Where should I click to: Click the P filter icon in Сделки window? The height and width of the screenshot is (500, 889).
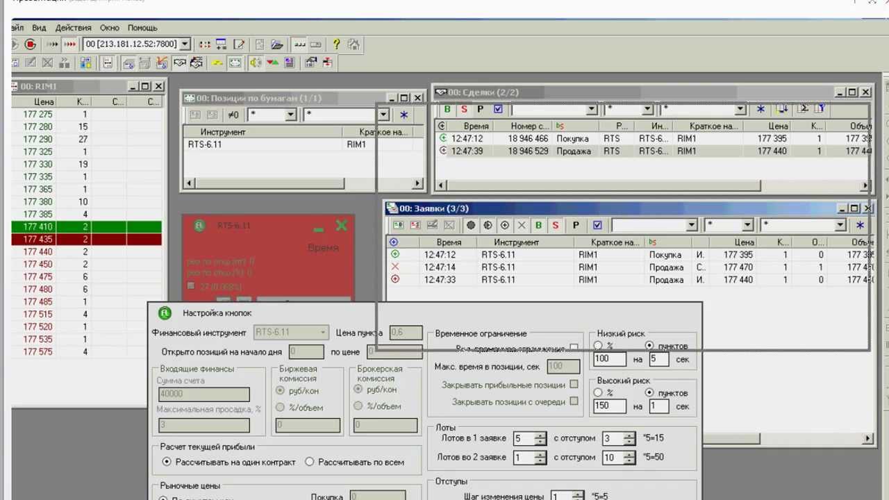pyautogui.click(x=480, y=109)
